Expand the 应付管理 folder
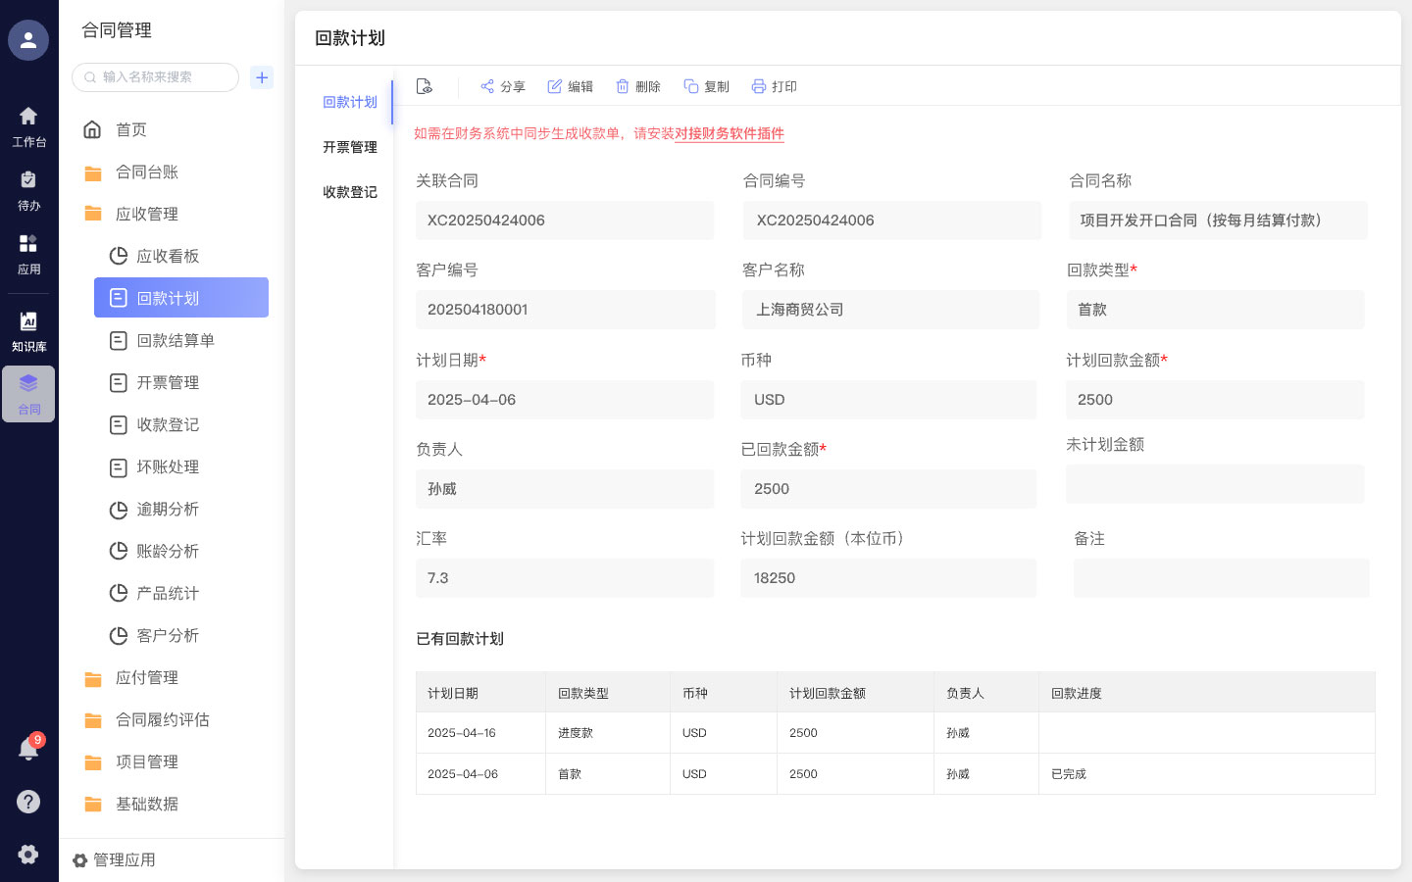This screenshot has width=1412, height=882. tap(147, 677)
